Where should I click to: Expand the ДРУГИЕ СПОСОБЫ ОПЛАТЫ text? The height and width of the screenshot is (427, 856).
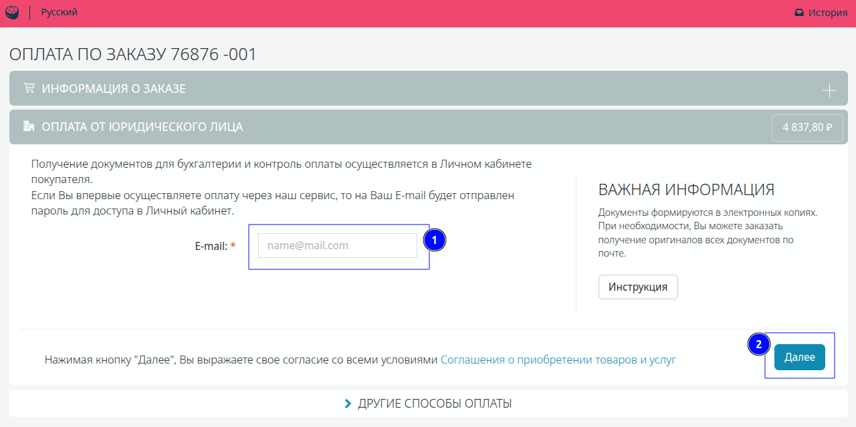tap(435, 404)
